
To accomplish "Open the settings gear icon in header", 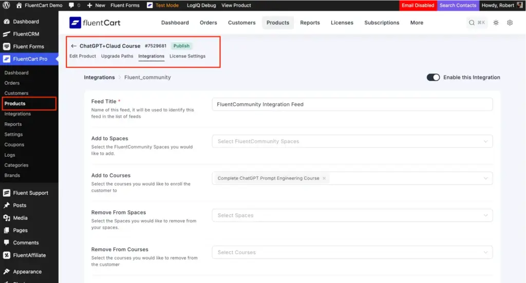I will point(510,23).
